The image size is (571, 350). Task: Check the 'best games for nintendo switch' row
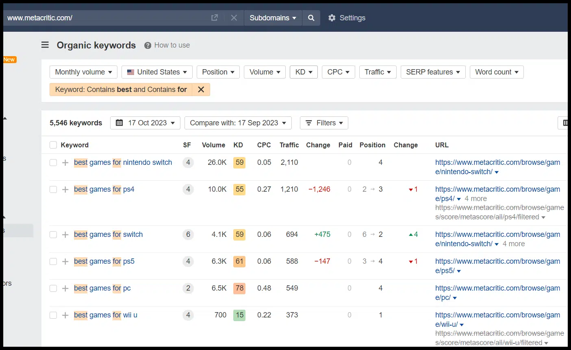coord(53,163)
